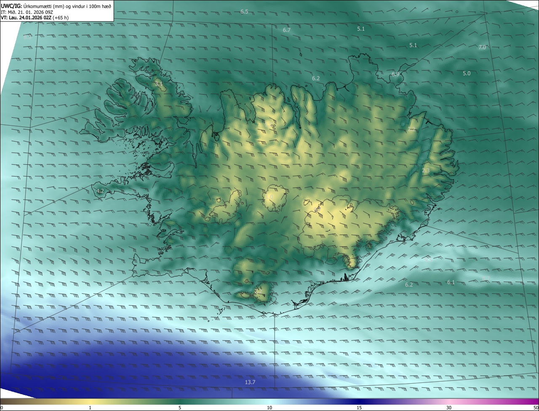Click the map title "Úrkomumætti (mm) og vindur í 100m hæð"

(67, 6)
